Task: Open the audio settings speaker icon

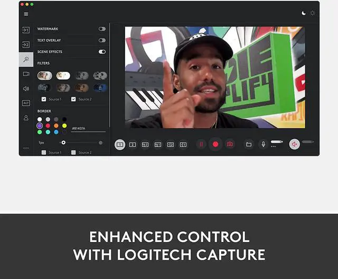Action: [x=26, y=89]
